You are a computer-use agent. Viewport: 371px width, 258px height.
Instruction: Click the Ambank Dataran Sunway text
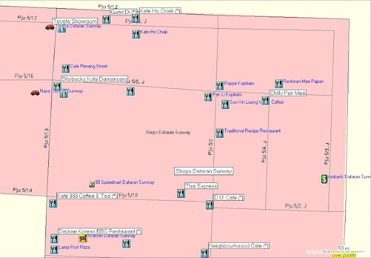349,177
